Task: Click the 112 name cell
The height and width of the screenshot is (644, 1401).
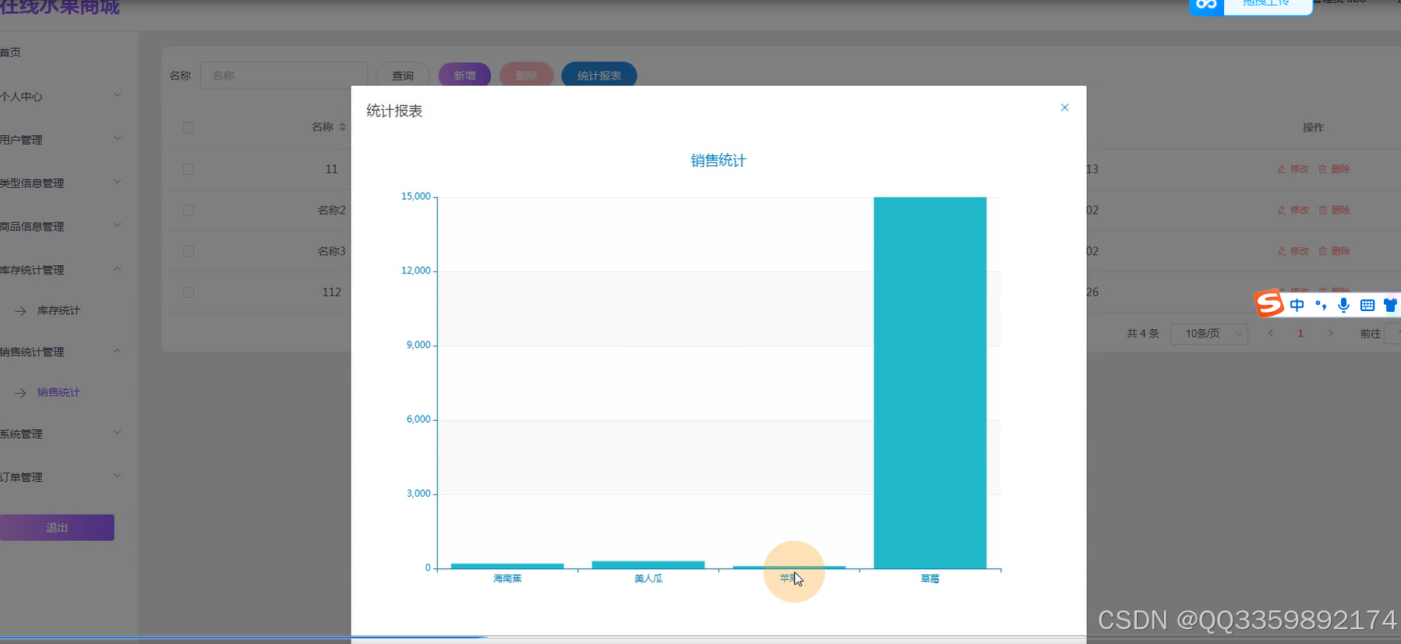Action: tap(332, 292)
